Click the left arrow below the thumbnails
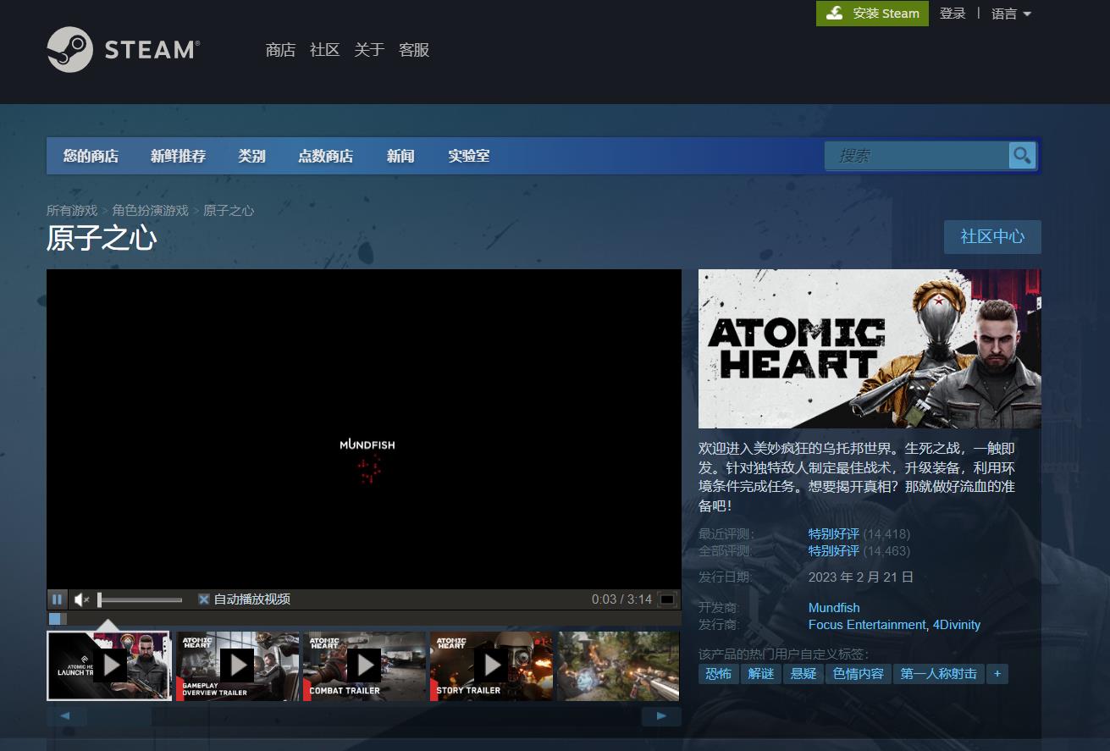The width and height of the screenshot is (1110, 751). tap(66, 715)
